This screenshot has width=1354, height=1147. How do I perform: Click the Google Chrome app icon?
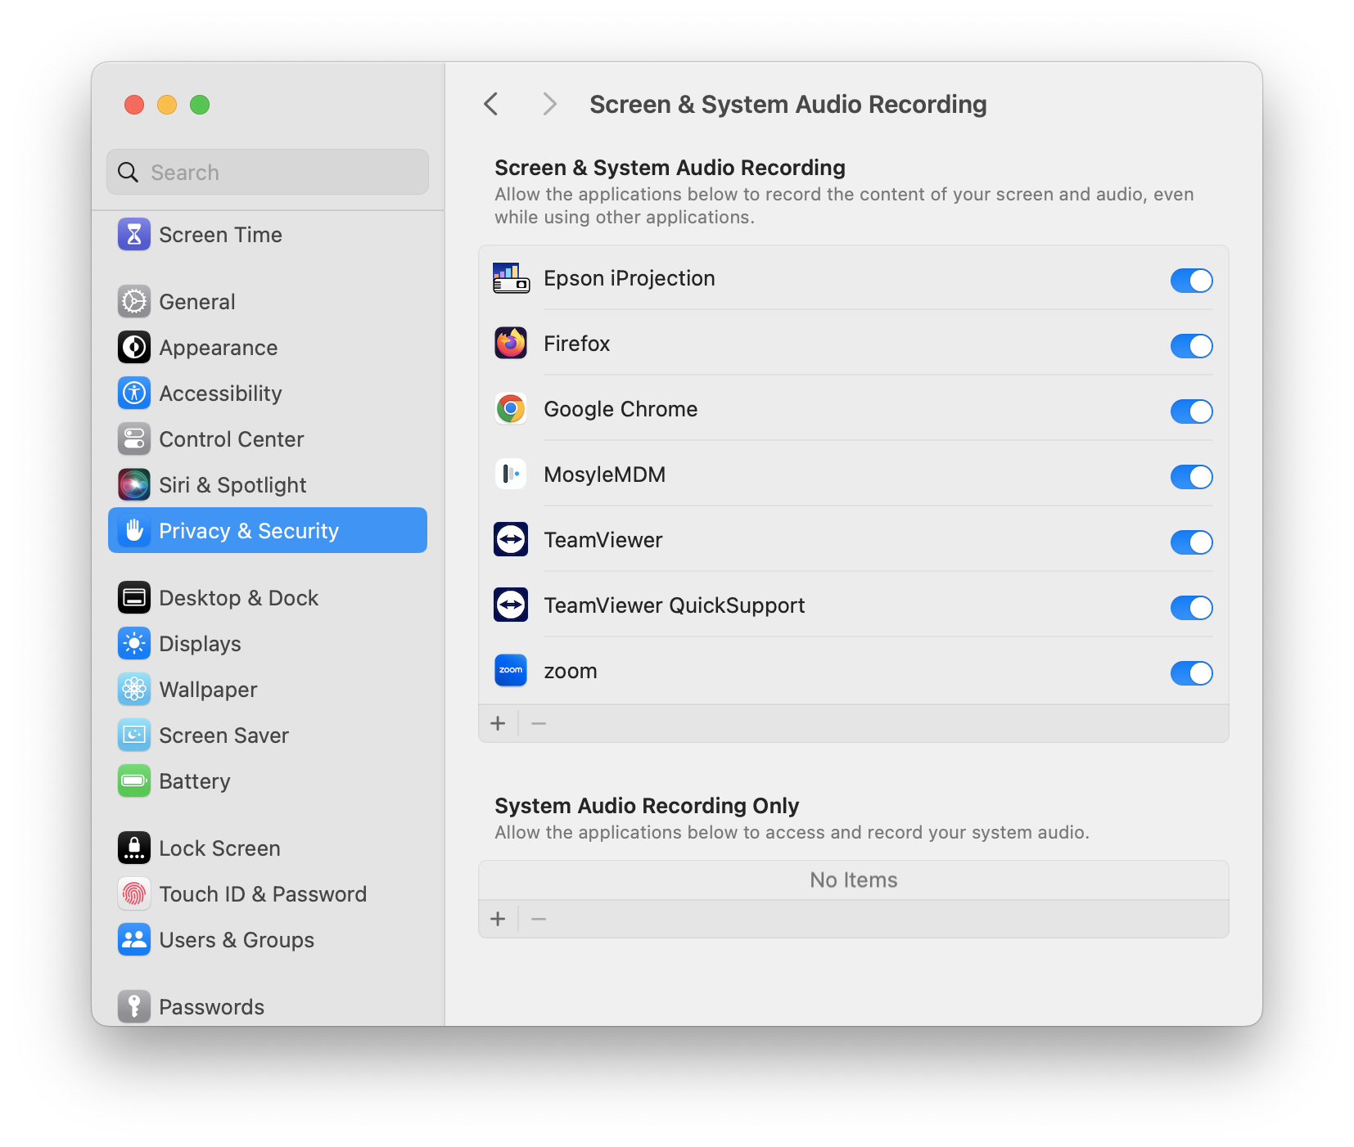[x=511, y=409]
